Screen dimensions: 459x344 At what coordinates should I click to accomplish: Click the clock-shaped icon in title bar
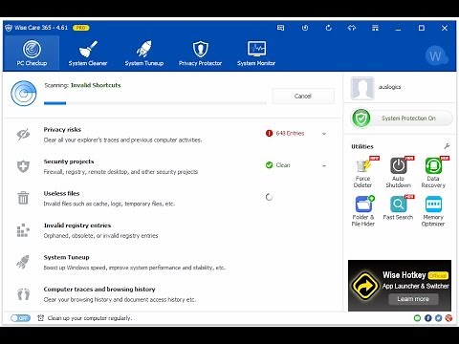pos(305,28)
